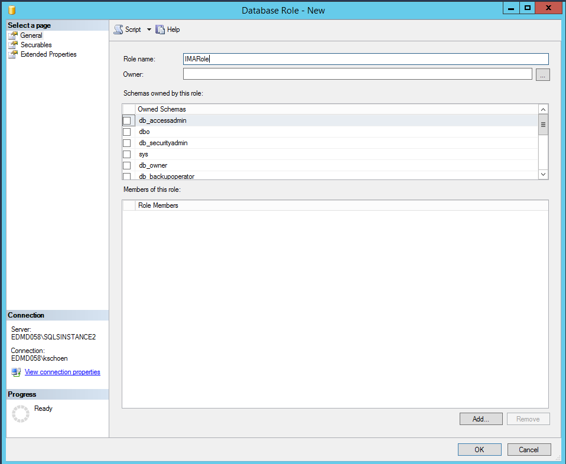Open the Script dropdown arrow

point(148,29)
